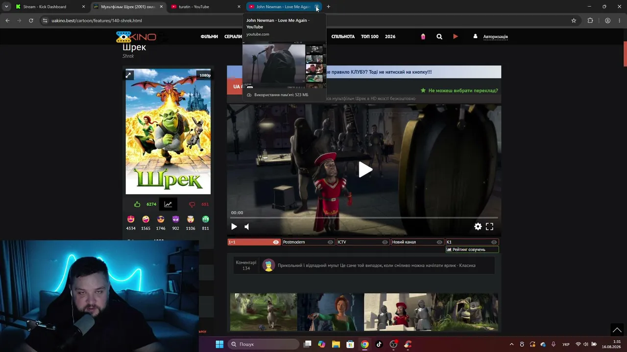Viewport: 627px width, 352px height.
Task: Select the Postmodern voiceover option
Action: 308,242
